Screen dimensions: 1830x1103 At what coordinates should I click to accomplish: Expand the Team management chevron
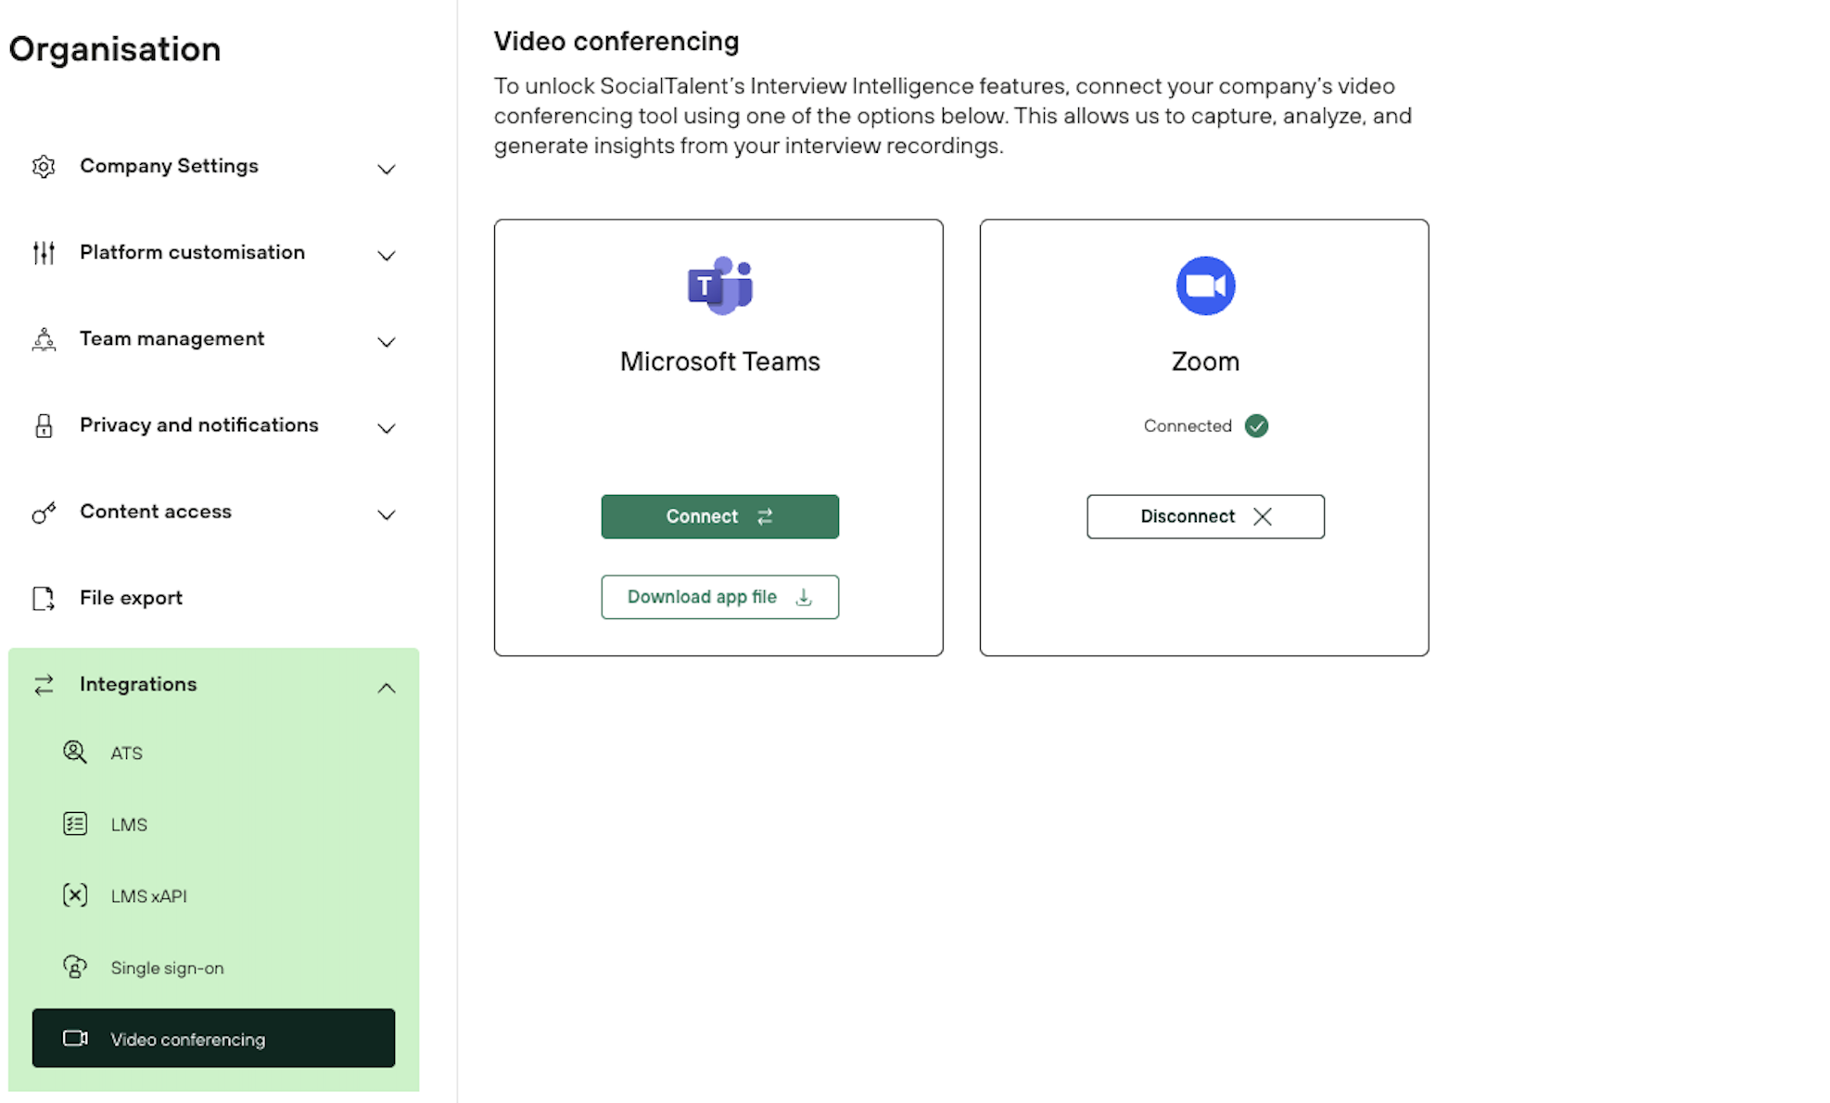pos(387,342)
